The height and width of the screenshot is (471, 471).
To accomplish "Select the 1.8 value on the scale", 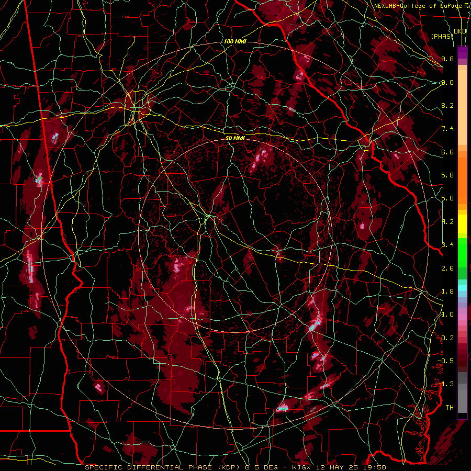I will (x=447, y=291).
